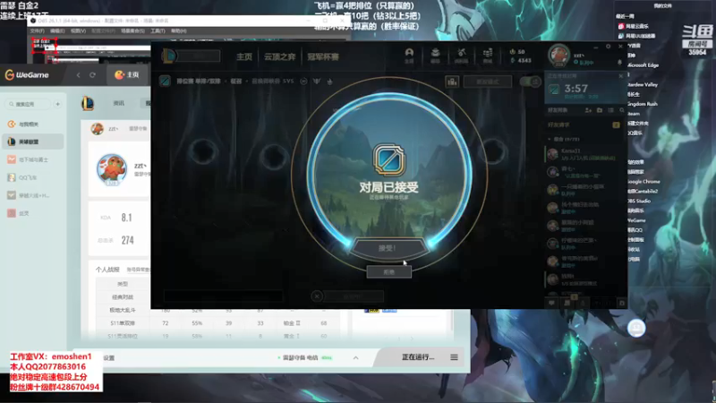The width and height of the screenshot is (716, 403).
Task: Open OBS 帮助(H) menu
Action: (x=178, y=31)
